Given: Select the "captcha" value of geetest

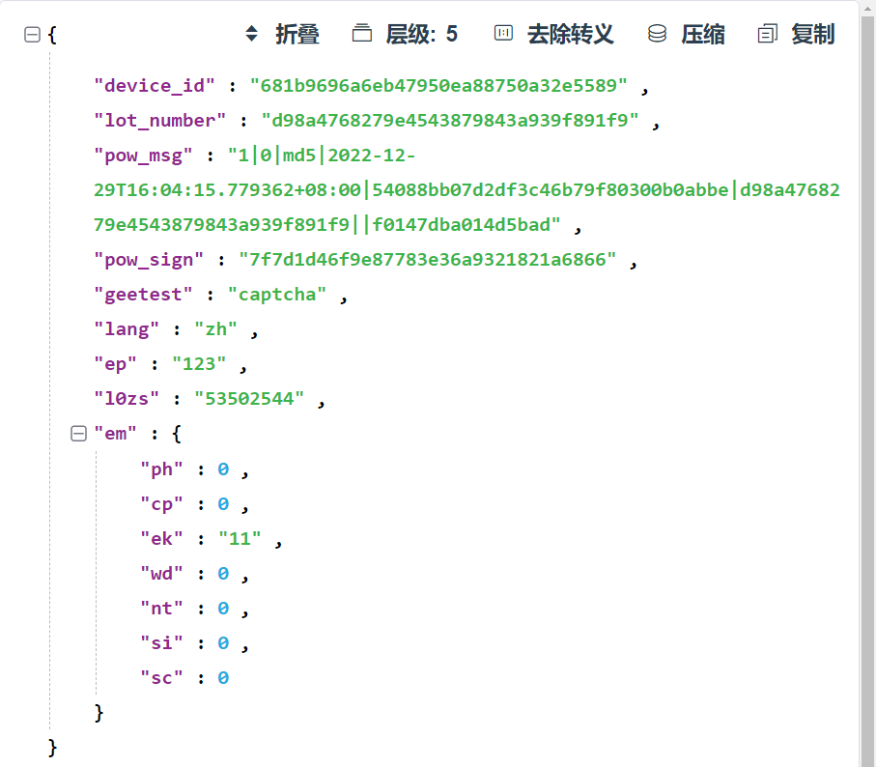Looking at the screenshot, I should point(276,295).
